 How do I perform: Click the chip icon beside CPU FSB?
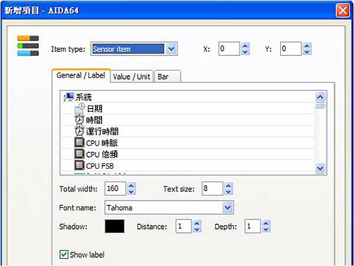pyautogui.click(x=80, y=165)
